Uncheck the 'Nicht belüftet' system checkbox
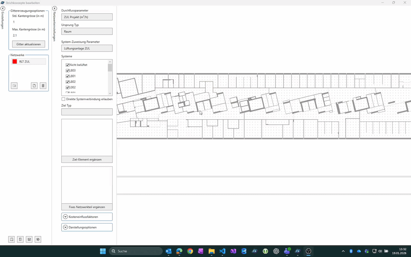The width and height of the screenshot is (411, 257). 67,65
